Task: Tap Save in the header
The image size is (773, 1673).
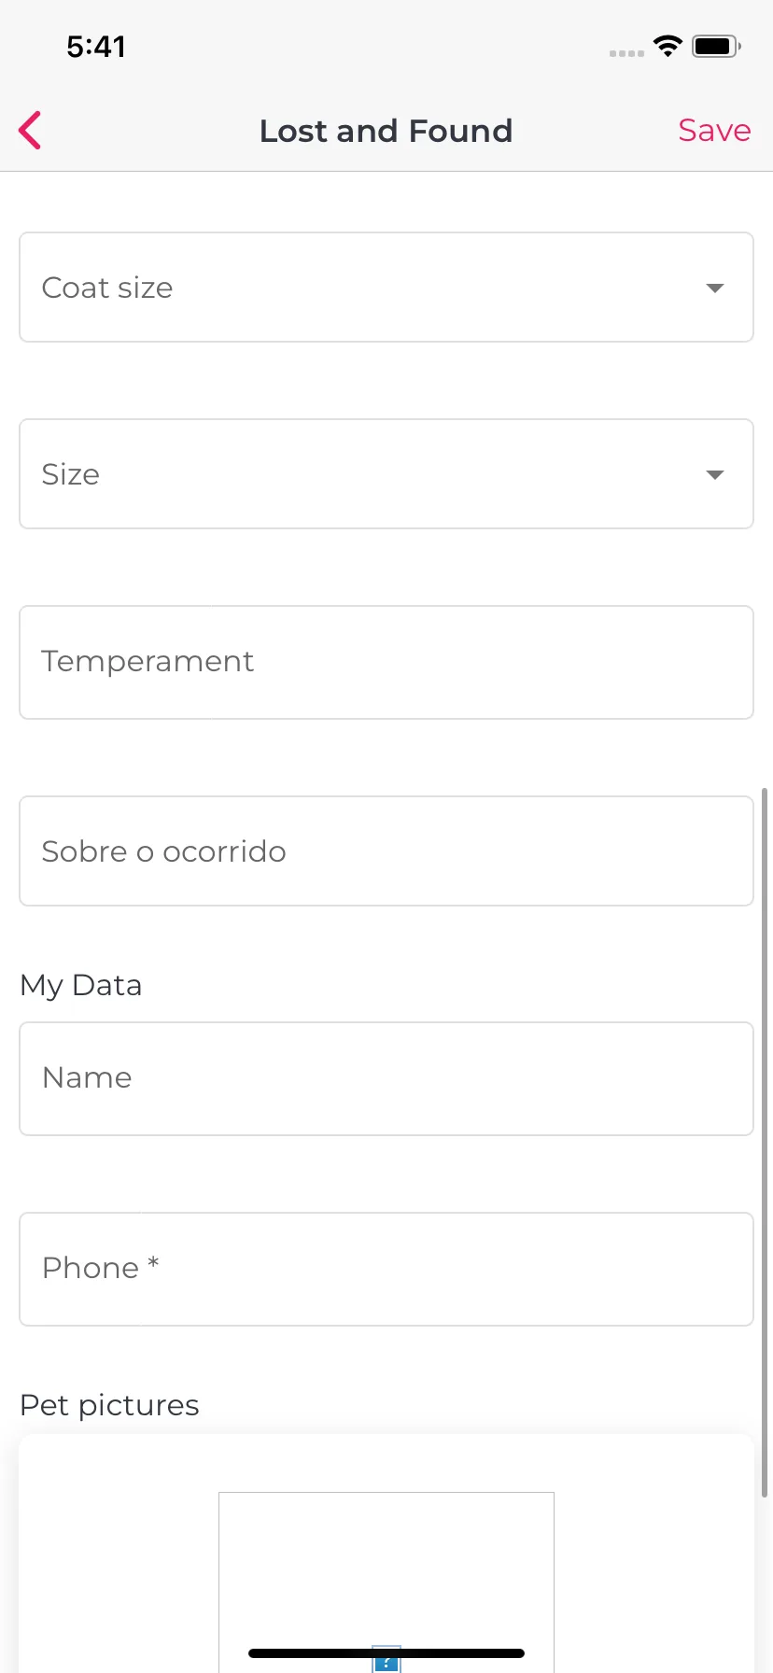Action: [x=714, y=131]
